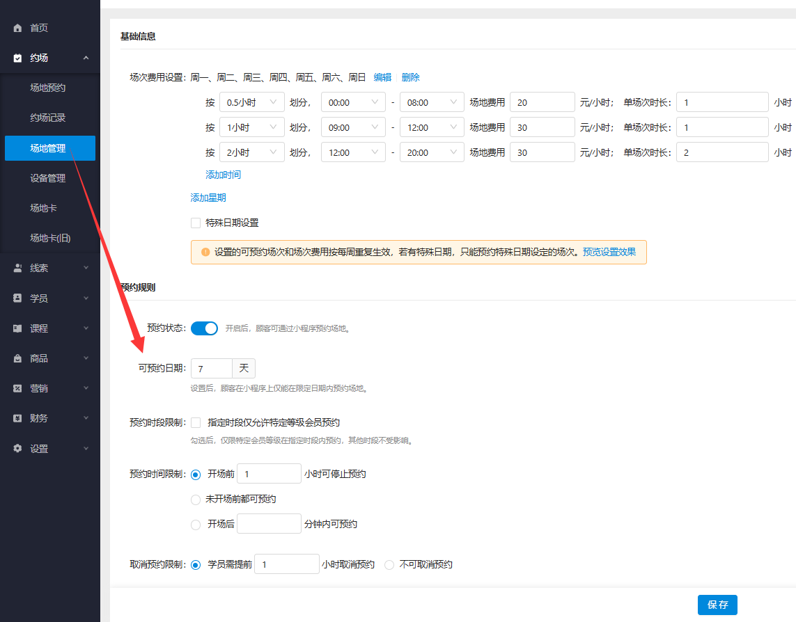Open the 0.5小时 duration dropdown
This screenshot has width=796, height=622.
[251, 102]
